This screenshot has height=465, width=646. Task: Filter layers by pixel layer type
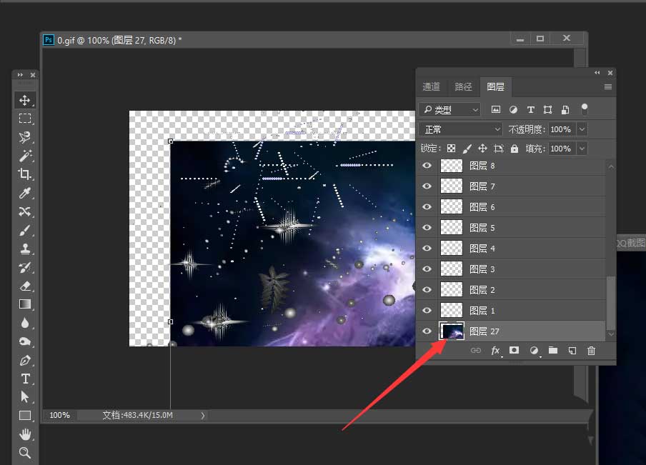[496, 109]
